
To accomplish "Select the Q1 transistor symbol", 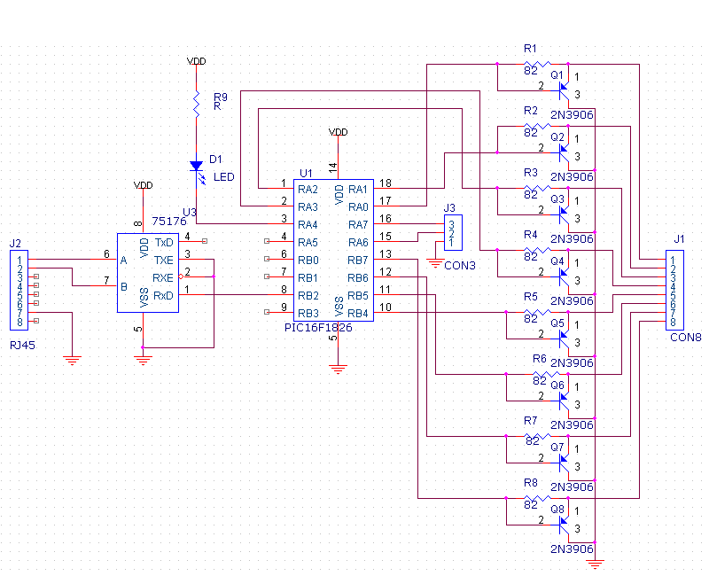I will pyautogui.click(x=564, y=90).
